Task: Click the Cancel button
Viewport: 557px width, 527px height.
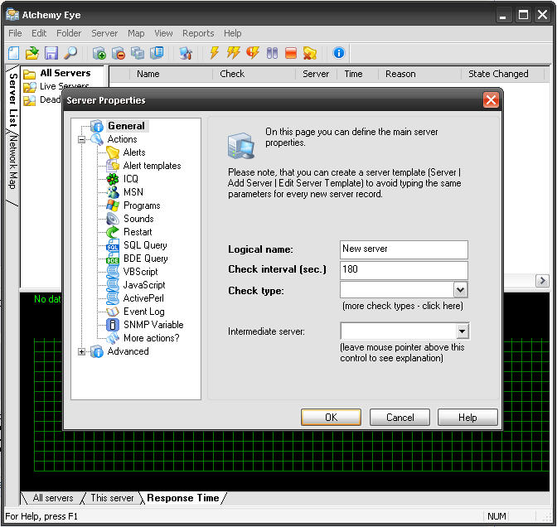Action: pyautogui.click(x=400, y=417)
